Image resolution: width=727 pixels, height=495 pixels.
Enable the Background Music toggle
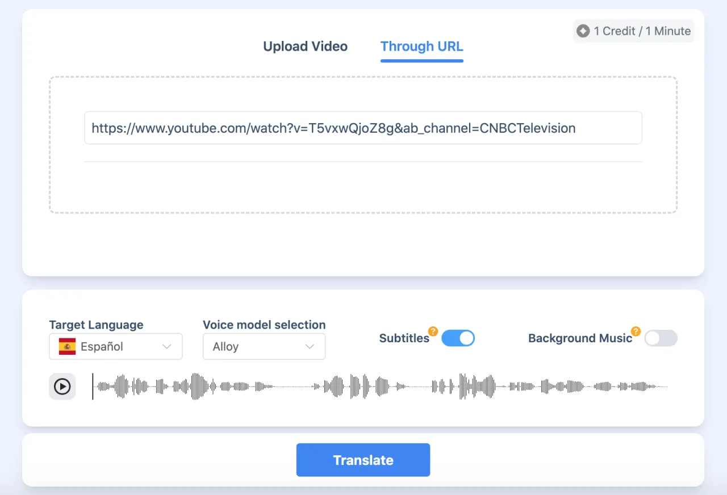click(x=661, y=338)
